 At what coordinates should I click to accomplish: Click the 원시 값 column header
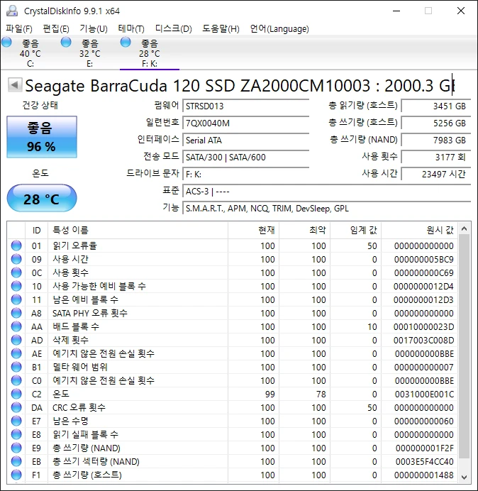point(419,230)
